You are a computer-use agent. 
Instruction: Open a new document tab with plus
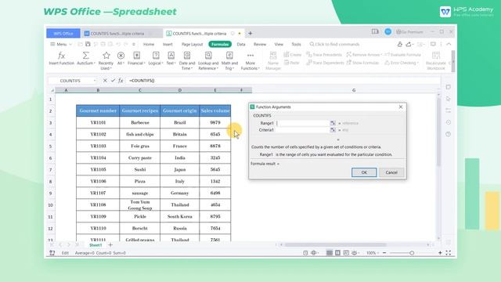click(250, 33)
